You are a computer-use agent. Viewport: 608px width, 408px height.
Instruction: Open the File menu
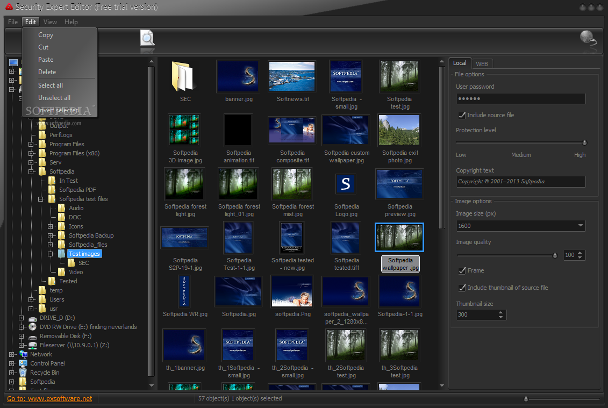13,22
